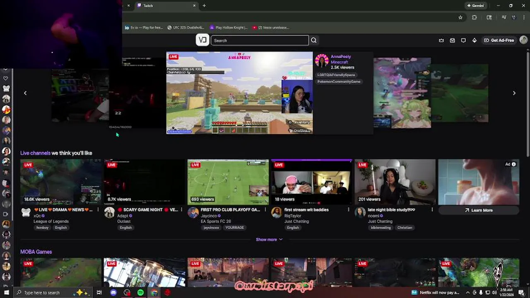Bookmark this page with star icon
The image size is (530, 298).
click(x=460, y=17)
